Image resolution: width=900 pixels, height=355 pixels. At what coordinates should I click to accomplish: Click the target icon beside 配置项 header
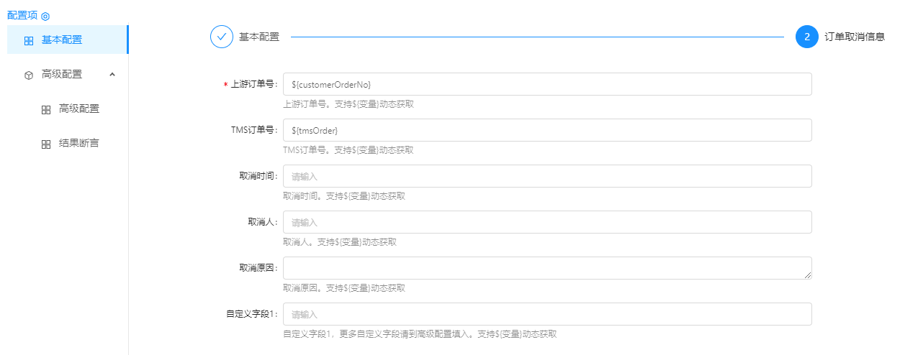tap(45, 17)
